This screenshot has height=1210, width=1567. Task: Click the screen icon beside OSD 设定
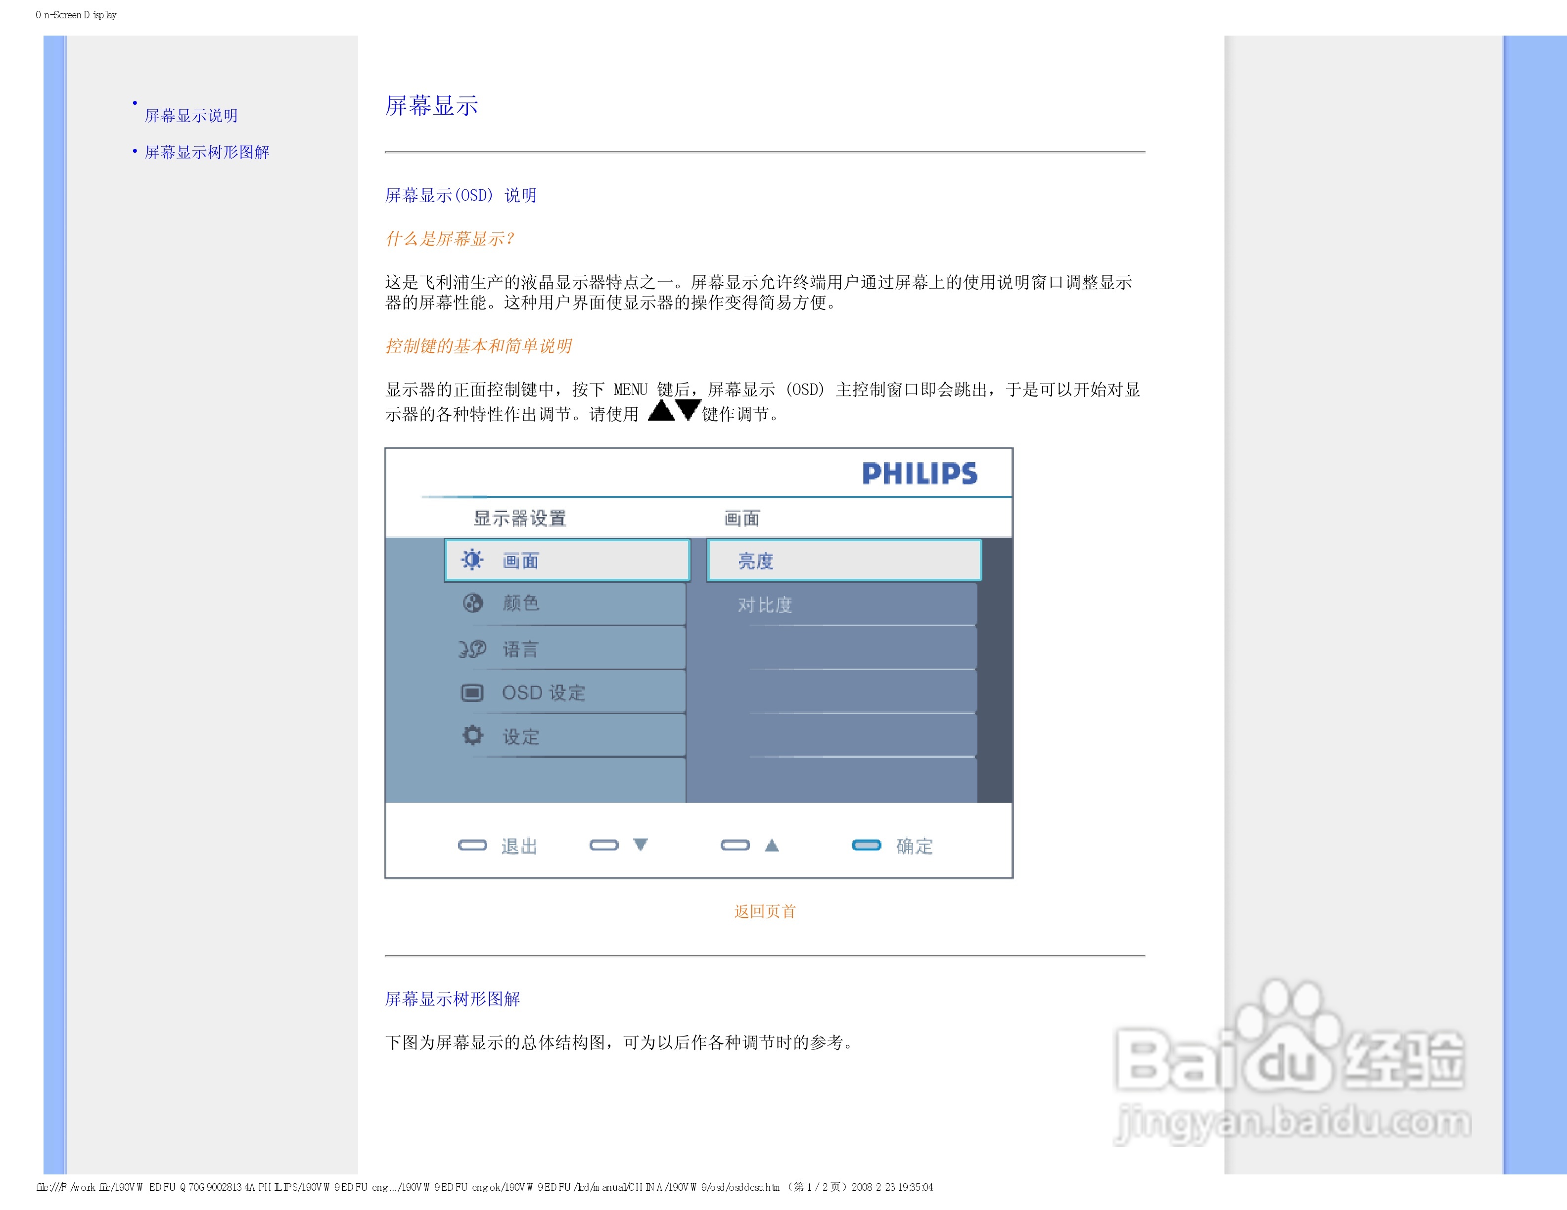(x=472, y=692)
